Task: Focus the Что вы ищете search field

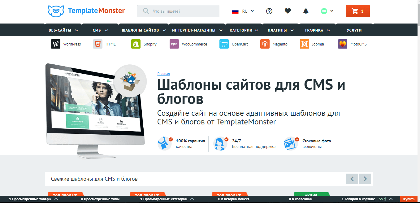Action: point(183,11)
